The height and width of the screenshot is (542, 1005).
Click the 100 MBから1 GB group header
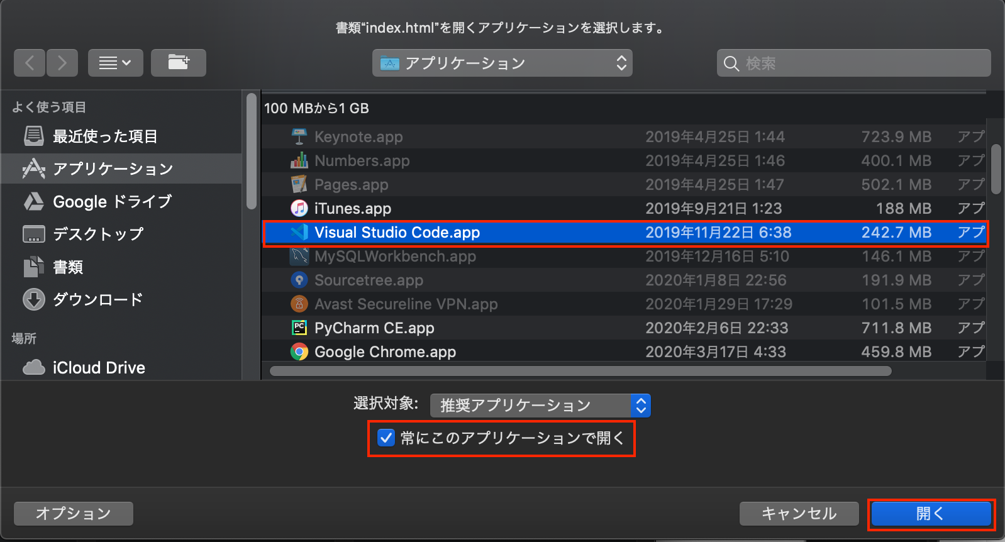click(x=316, y=108)
